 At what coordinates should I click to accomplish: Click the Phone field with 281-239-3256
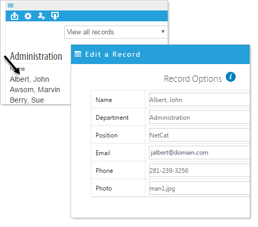199,170
